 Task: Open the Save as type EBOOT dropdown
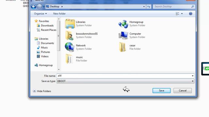125,81
